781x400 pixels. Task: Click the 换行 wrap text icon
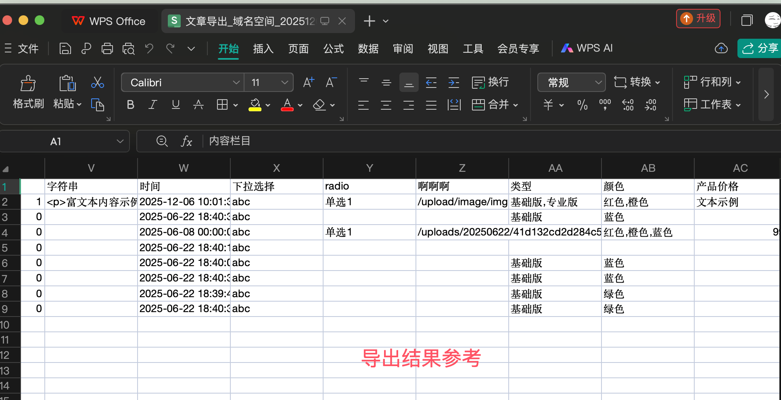coord(490,82)
